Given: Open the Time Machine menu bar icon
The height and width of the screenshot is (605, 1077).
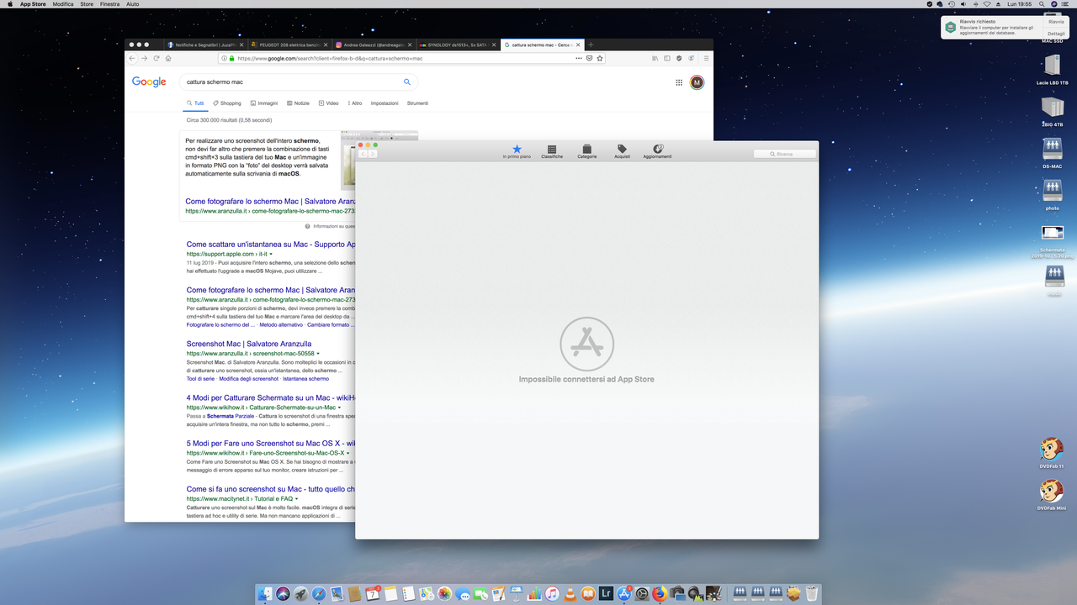Looking at the screenshot, I should [x=952, y=4].
